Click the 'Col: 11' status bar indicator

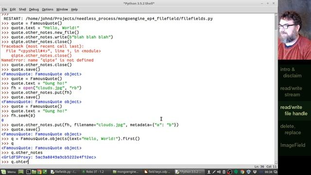click(x=271, y=167)
